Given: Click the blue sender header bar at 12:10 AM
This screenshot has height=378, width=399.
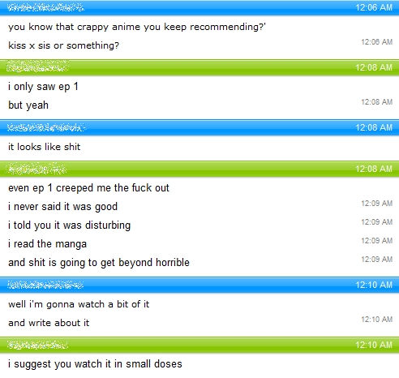Looking at the screenshot, I should click(199, 285).
